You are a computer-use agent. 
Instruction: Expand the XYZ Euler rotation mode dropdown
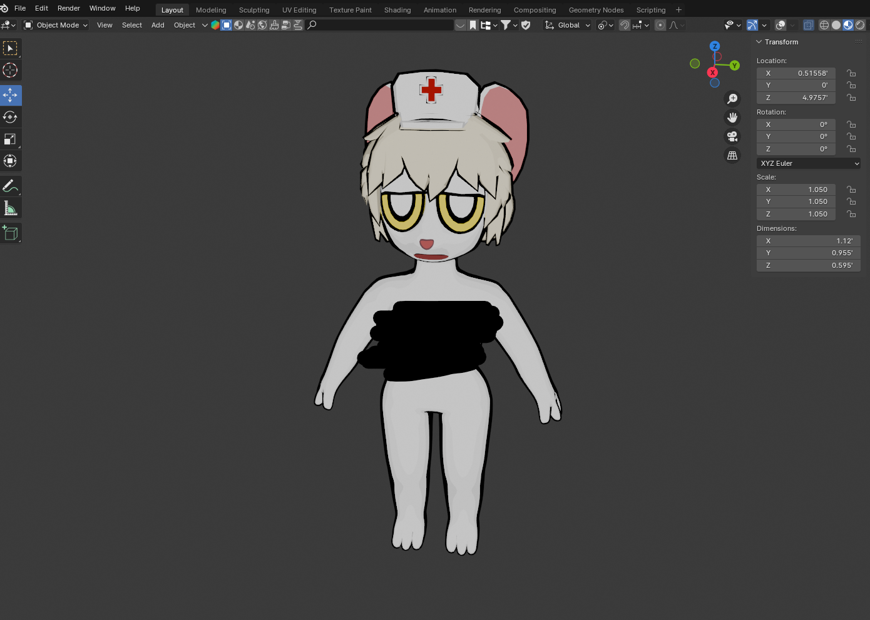pyautogui.click(x=808, y=163)
